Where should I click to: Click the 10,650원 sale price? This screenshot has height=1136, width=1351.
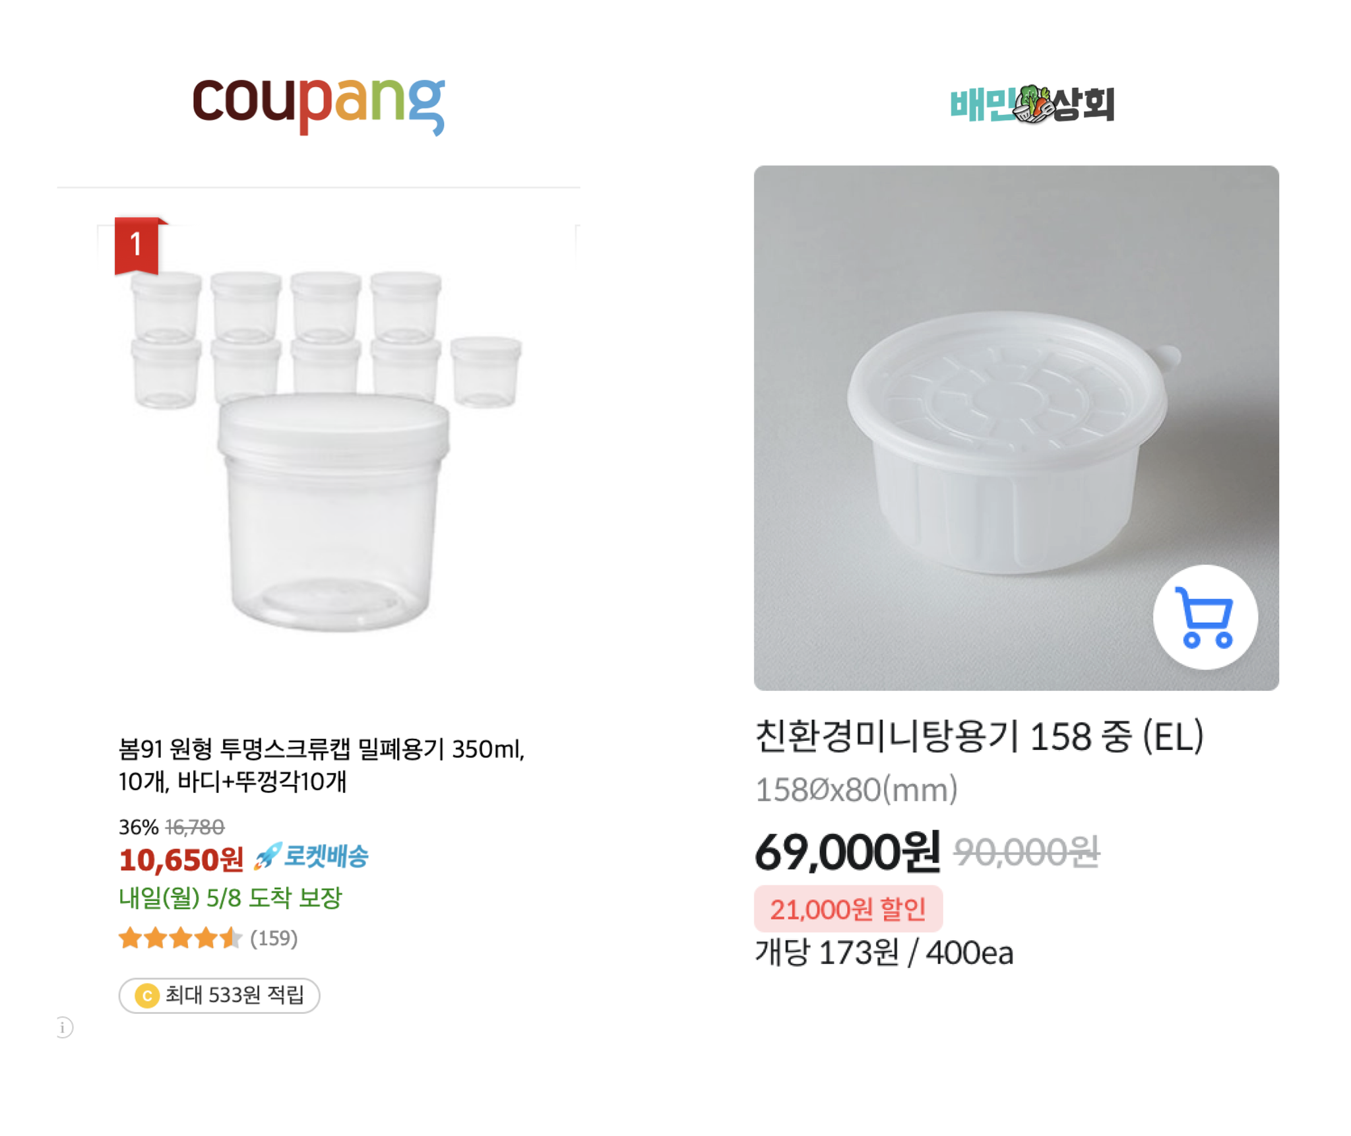tap(181, 859)
